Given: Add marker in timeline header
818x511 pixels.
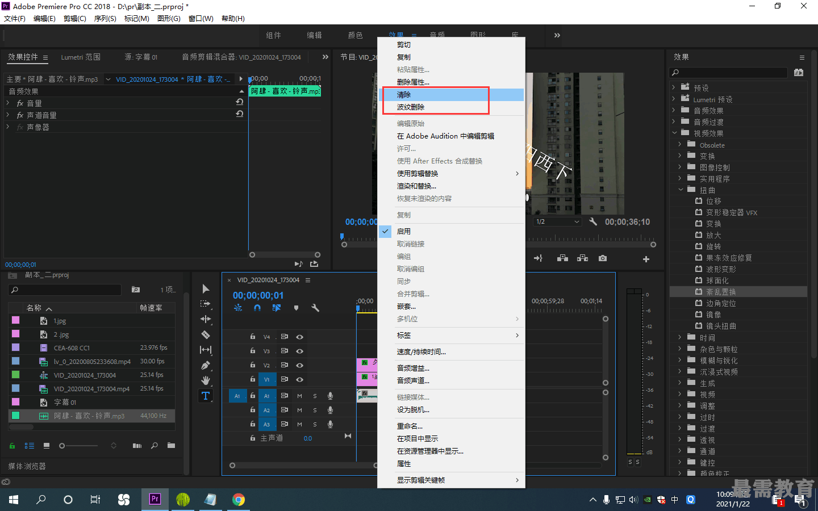Looking at the screenshot, I should (296, 308).
